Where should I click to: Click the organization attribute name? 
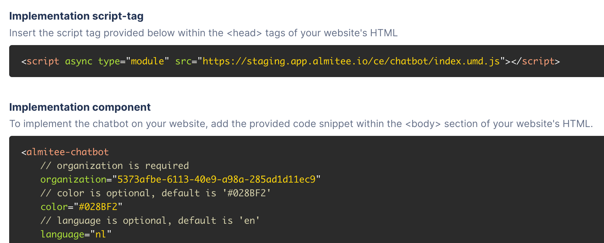coord(73,179)
